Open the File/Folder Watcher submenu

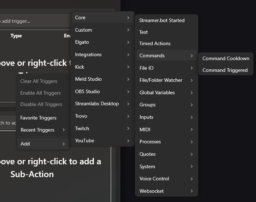tap(166, 80)
